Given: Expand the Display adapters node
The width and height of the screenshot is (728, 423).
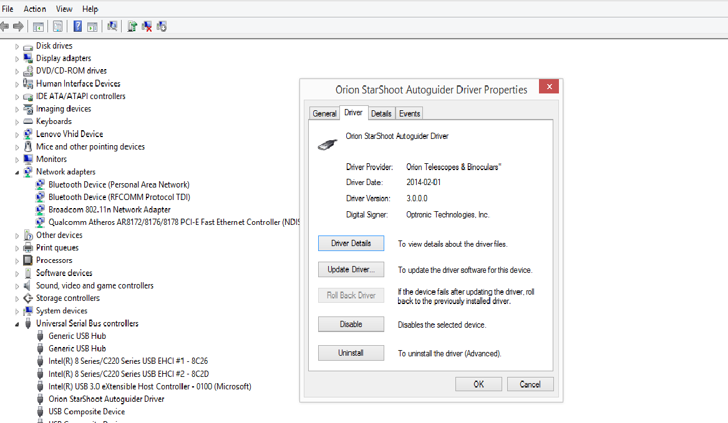Looking at the screenshot, I should tap(17, 59).
